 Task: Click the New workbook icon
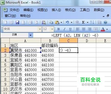6,22
